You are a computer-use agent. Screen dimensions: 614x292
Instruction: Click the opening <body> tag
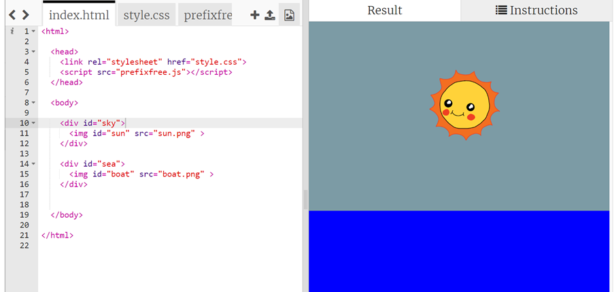65,103
